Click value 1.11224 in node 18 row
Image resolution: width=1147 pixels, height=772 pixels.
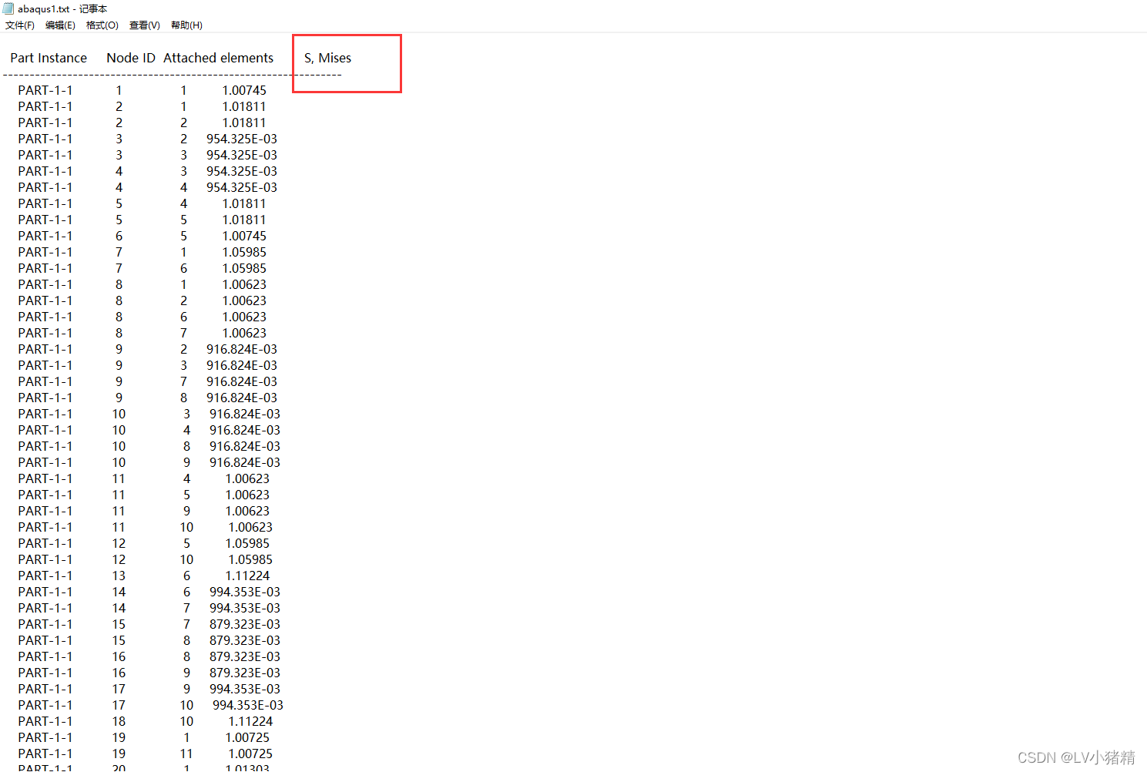coord(250,721)
